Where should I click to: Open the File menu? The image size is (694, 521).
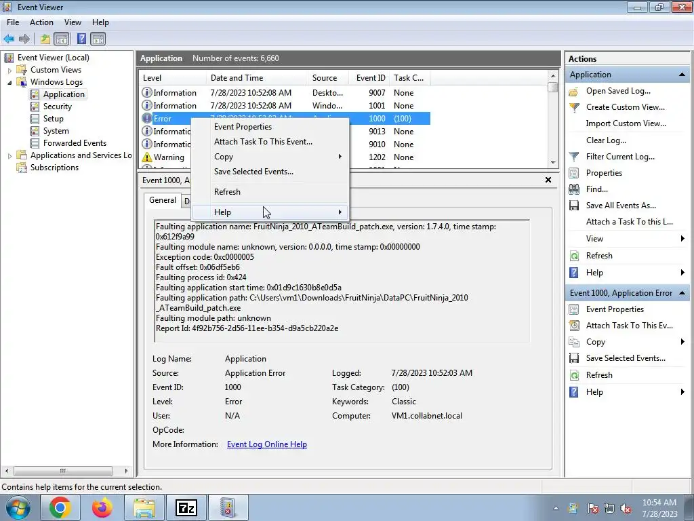click(x=13, y=22)
